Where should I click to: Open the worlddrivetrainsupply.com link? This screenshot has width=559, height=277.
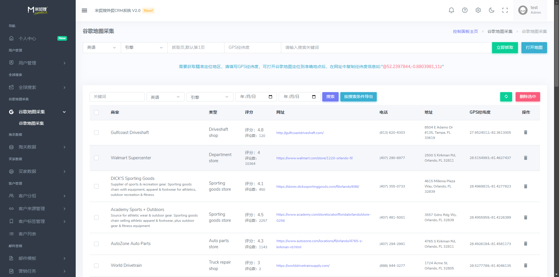(303, 266)
